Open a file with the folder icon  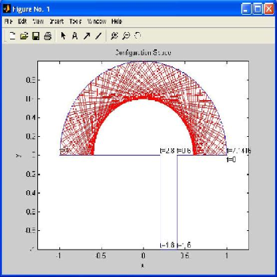[24, 35]
